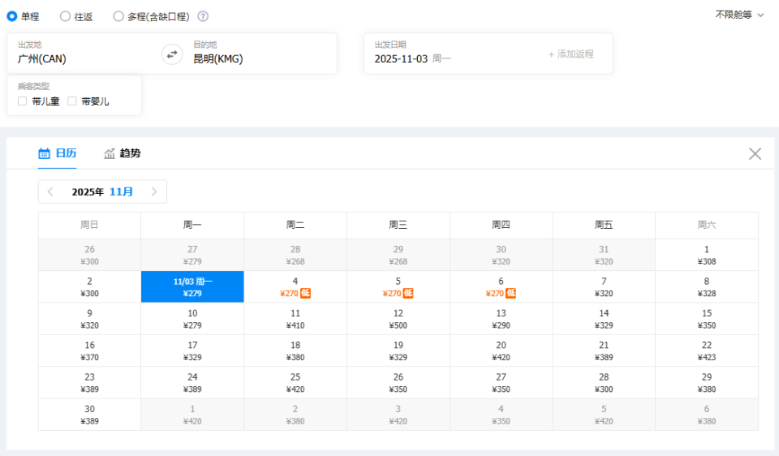Select November 4 with ¥270 low price

pyautogui.click(x=295, y=287)
